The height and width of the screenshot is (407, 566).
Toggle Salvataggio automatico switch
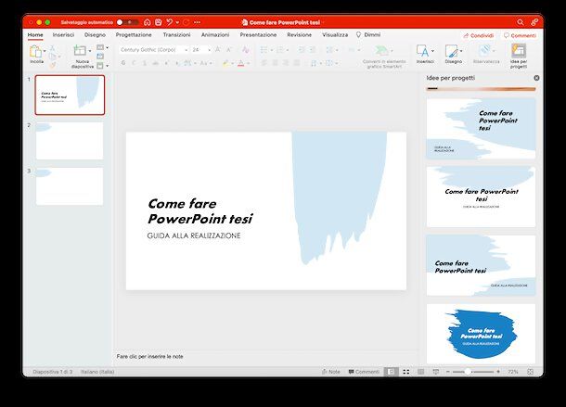coord(127,22)
